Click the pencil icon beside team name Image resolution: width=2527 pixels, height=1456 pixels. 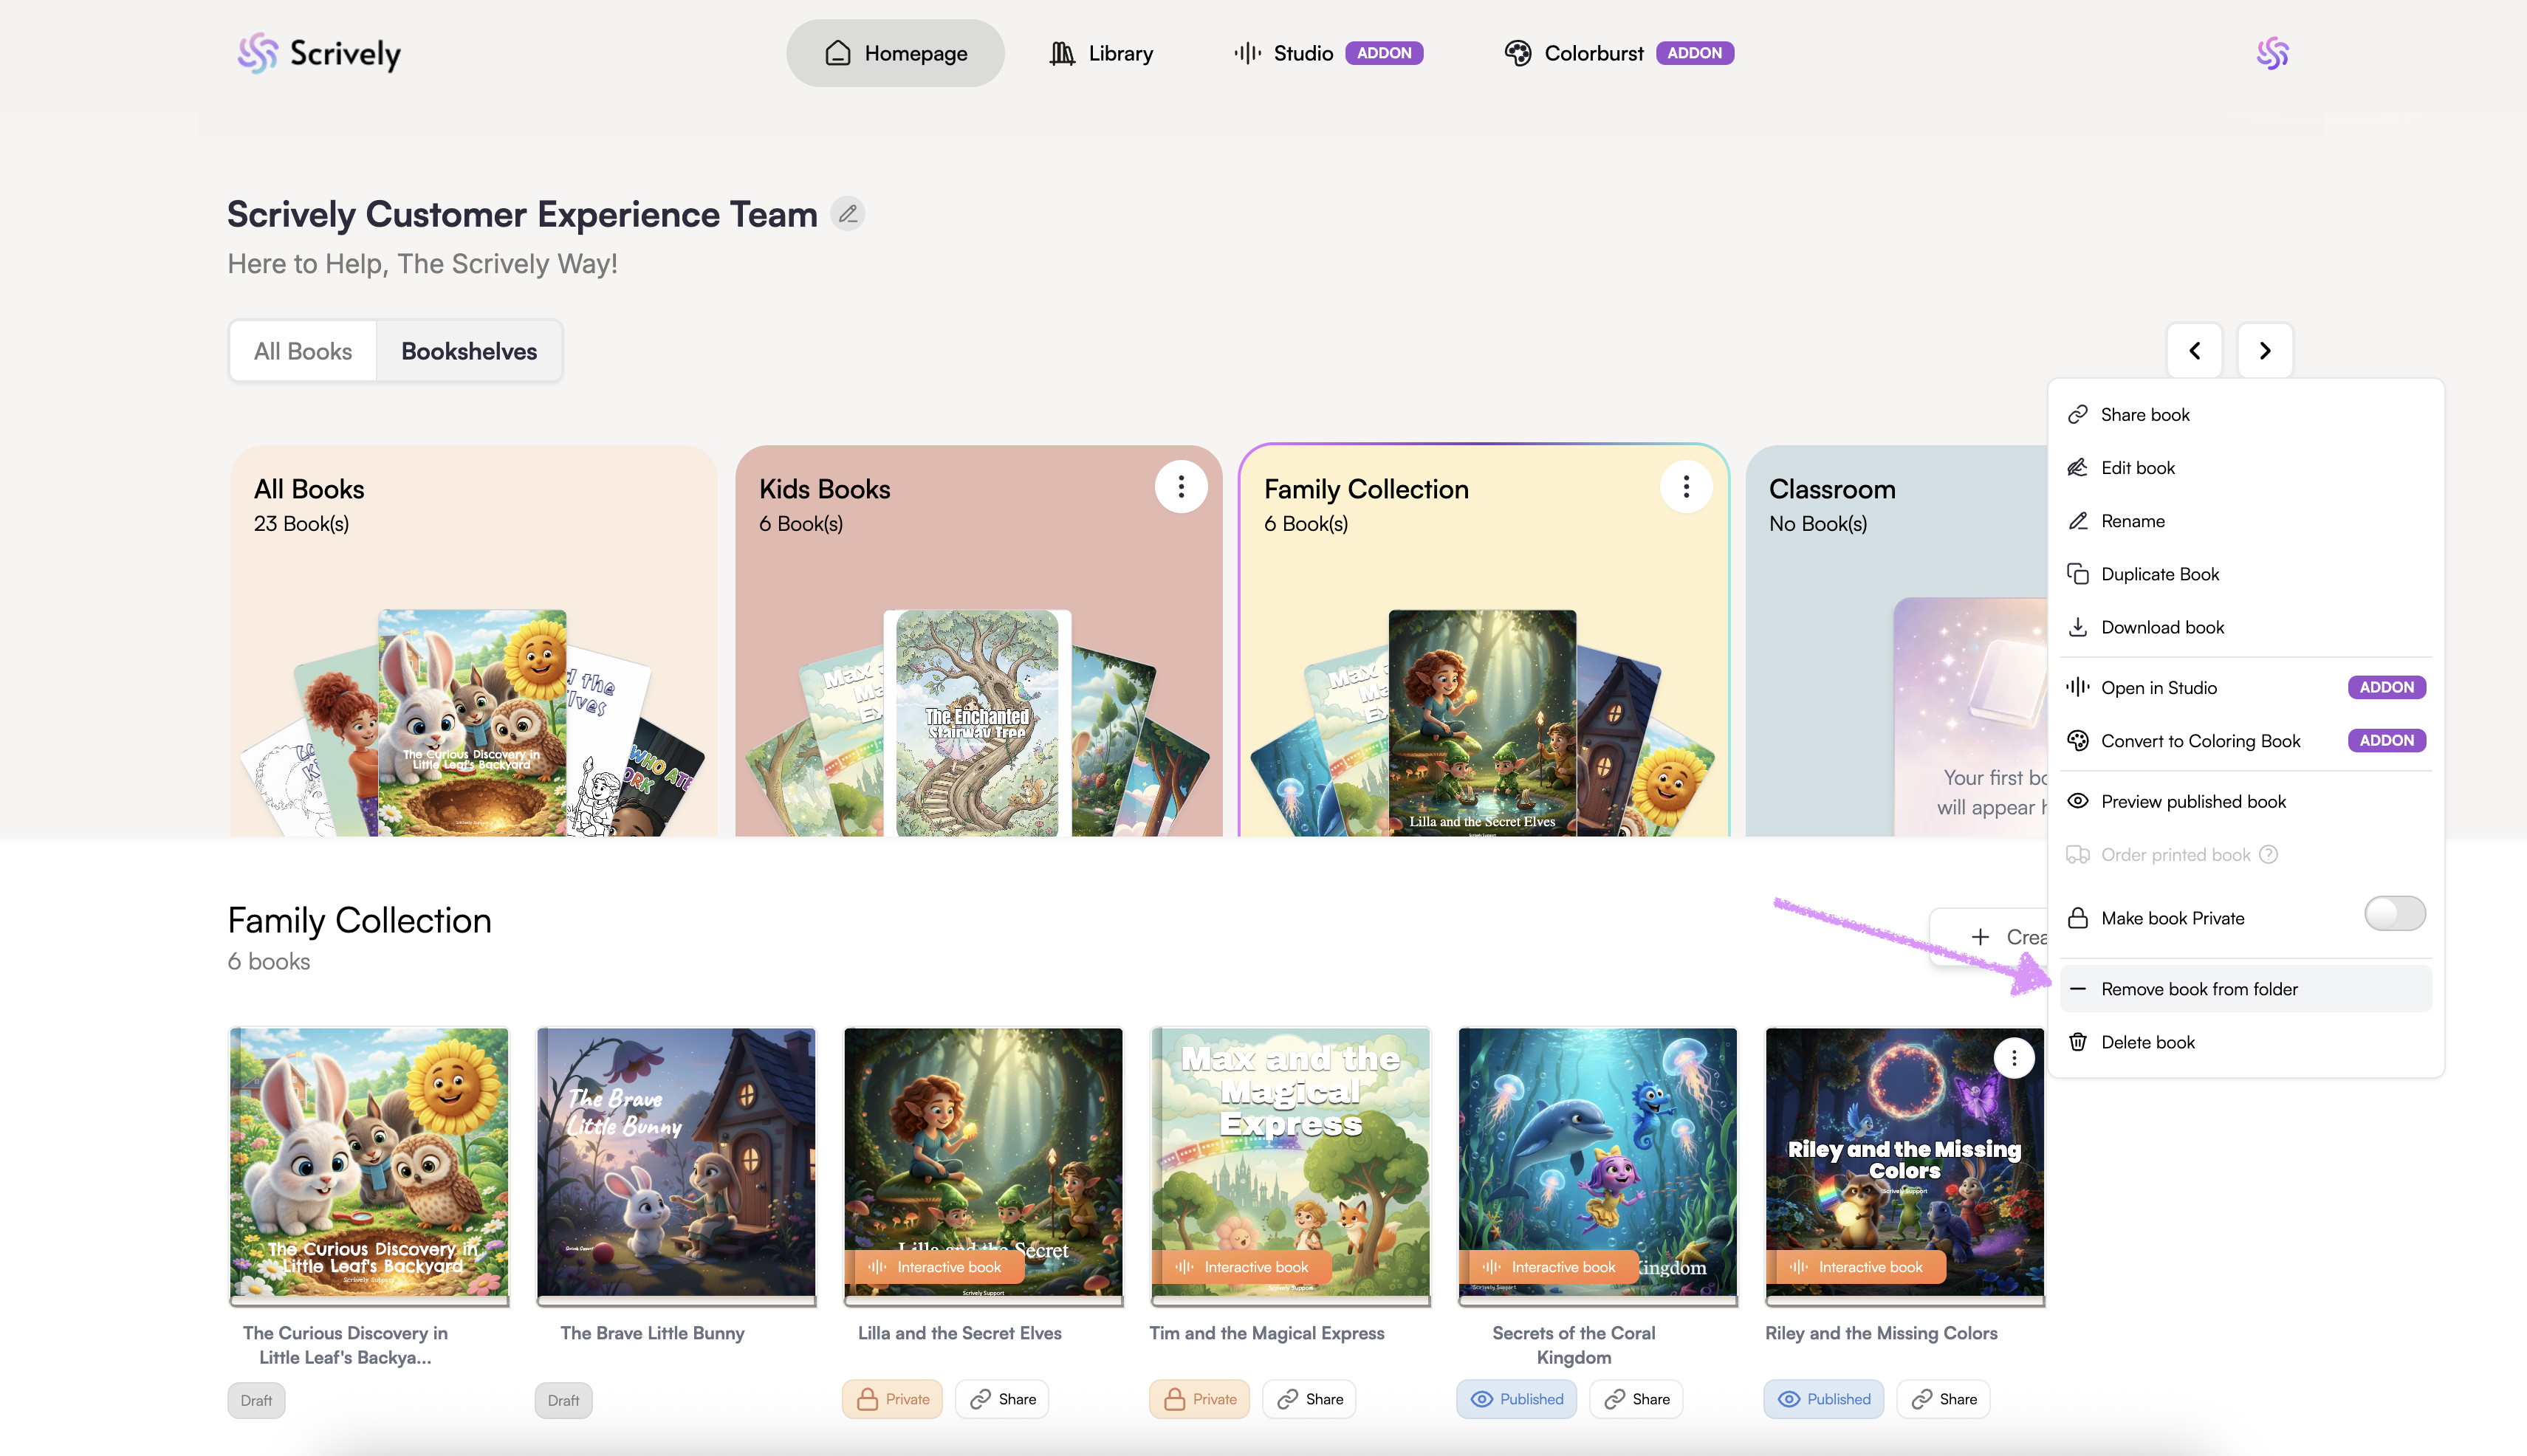(x=848, y=214)
